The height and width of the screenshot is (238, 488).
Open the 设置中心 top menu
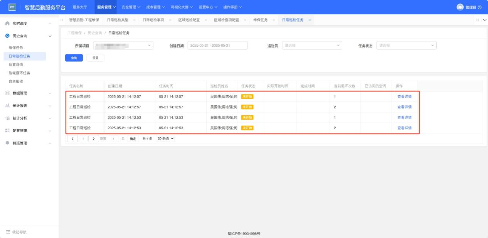point(208,7)
